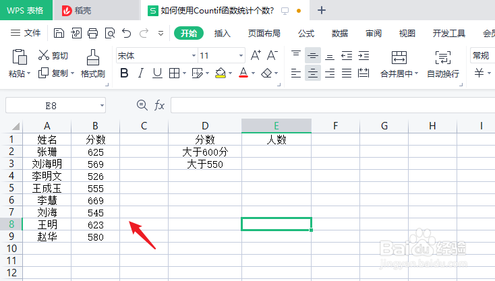Click the zoom magnifier beside formula bar
The height and width of the screenshot is (281, 495).
click(142, 105)
